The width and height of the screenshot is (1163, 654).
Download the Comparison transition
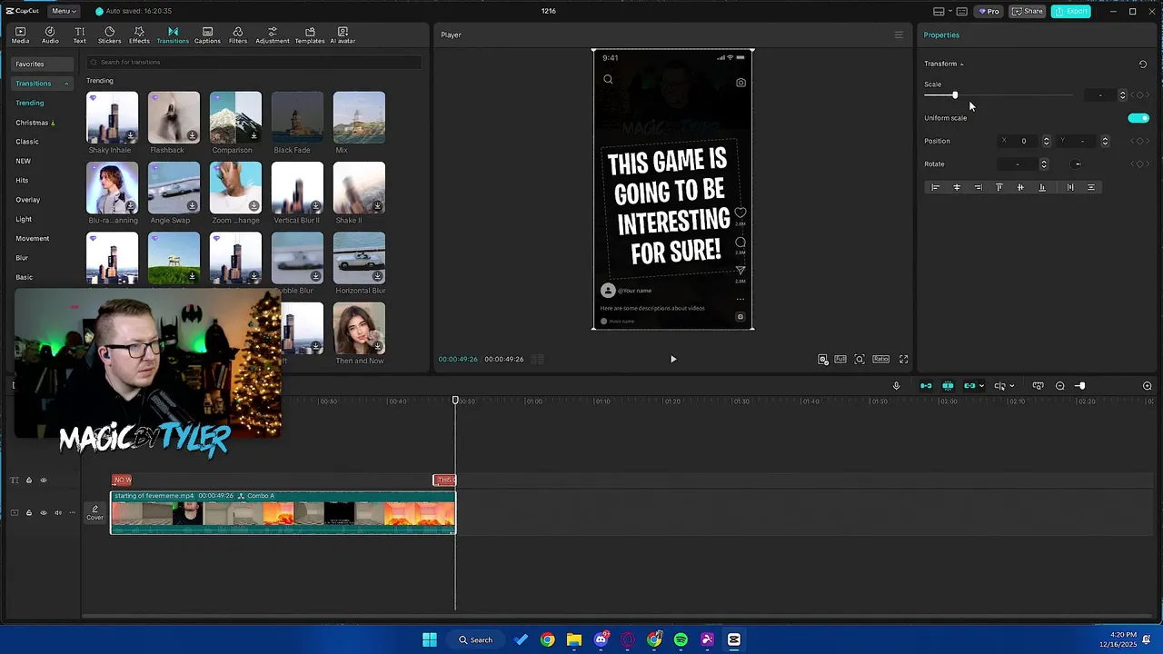tap(253, 135)
